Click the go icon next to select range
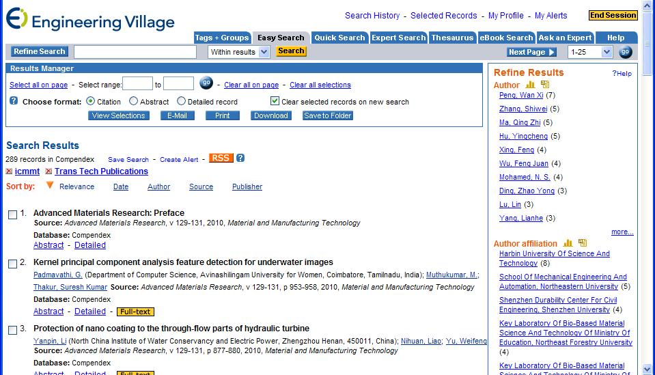Image resolution: width=655 pixels, height=375 pixels. (x=206, y=83)
